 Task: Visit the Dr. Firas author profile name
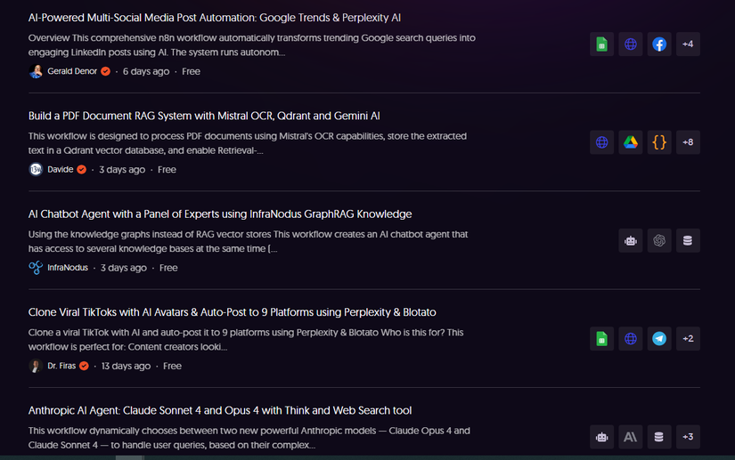coord(61,366)
